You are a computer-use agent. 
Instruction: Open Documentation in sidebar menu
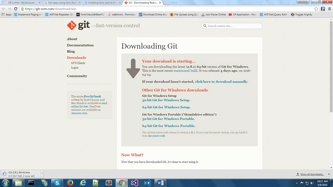click(x=80, y=45)
